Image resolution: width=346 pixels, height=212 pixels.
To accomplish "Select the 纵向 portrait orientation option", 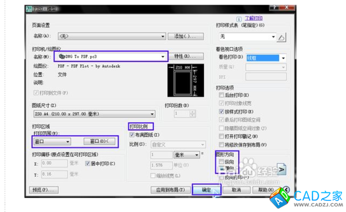I will pos(221,162).
